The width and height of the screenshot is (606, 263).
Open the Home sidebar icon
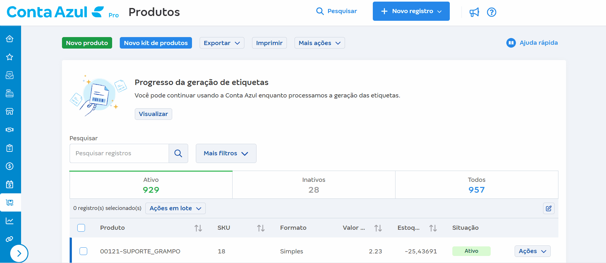point(10,39)
